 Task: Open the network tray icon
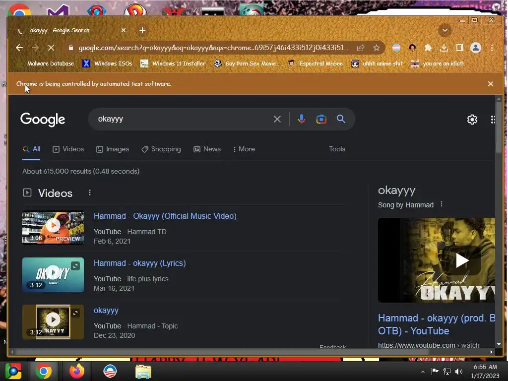click(x=447, y=371)
